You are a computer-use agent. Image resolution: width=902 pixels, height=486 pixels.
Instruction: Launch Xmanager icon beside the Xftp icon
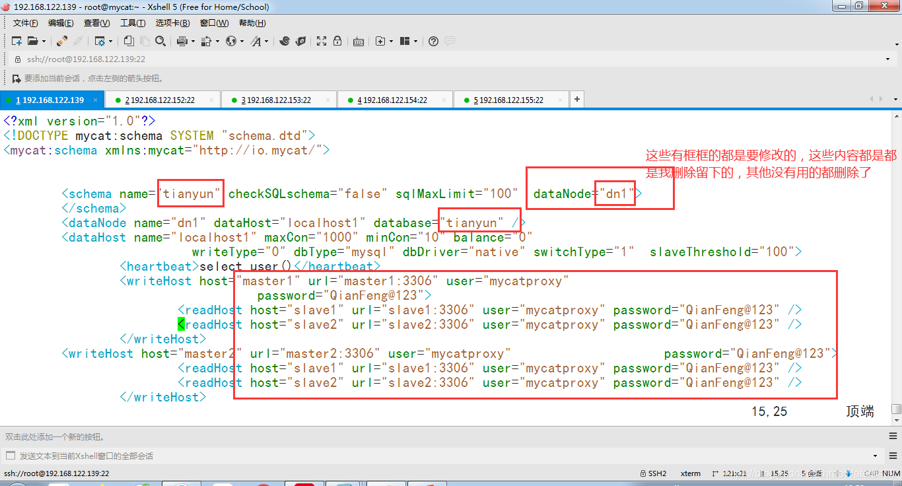point(300,41)
